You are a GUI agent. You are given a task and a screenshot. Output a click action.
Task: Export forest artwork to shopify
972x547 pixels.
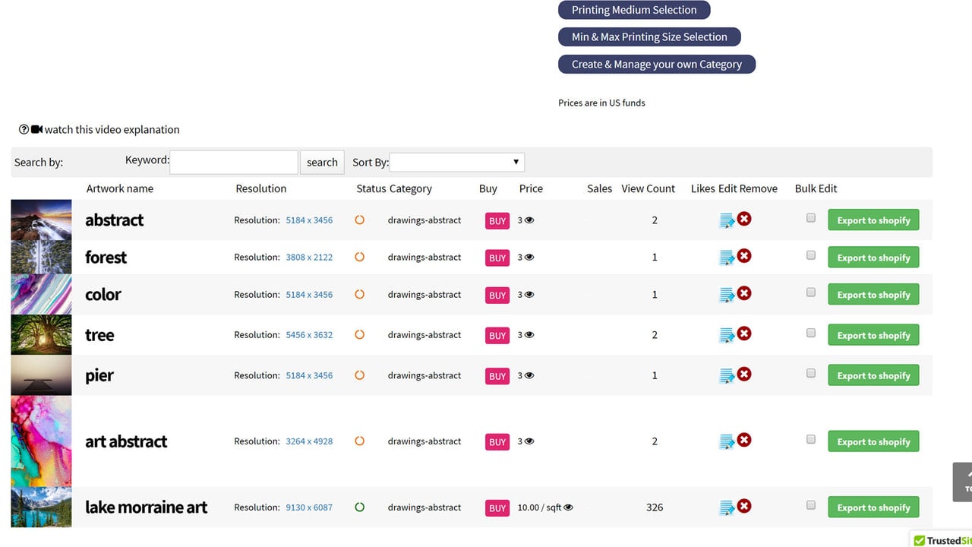[x=873, y=258]
